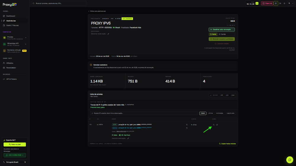The height and width of the screenshot is (166, 296).
Task: Download proxy list as .txt
Action: [x=222, y=95]
